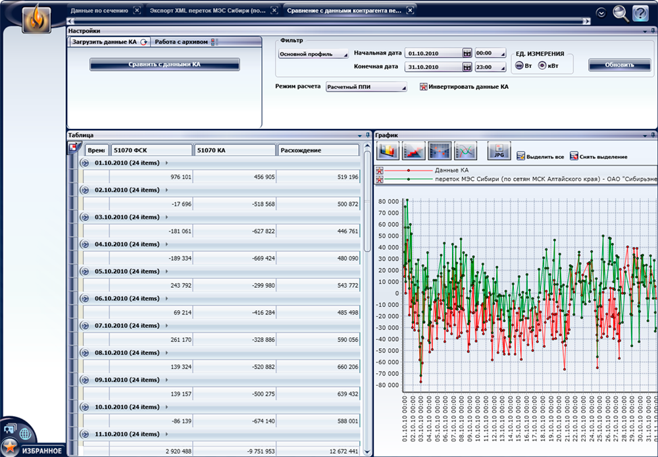Switch to the step chart icon
Image resolution: width=658 pixels, height=457 pixels.
click(x=414, y=151)
